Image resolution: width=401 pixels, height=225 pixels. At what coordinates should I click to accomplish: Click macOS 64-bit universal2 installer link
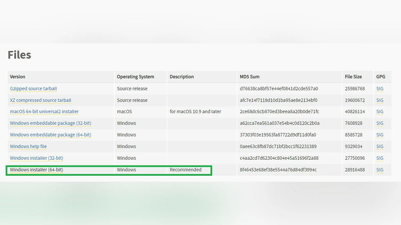(x=44, y=112)
